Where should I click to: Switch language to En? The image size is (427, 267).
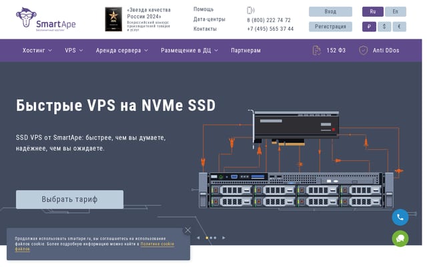396,12
